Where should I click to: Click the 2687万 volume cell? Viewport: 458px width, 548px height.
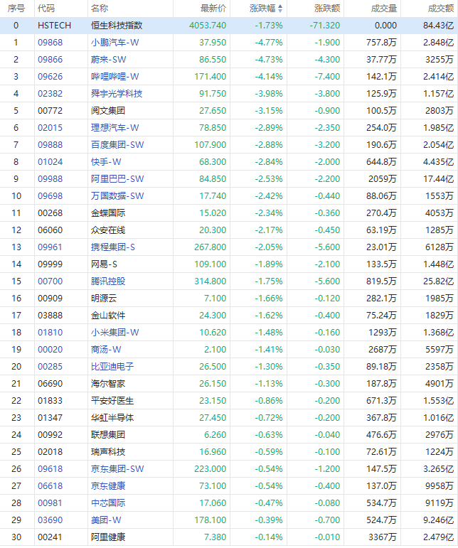(x=383, y=350)
